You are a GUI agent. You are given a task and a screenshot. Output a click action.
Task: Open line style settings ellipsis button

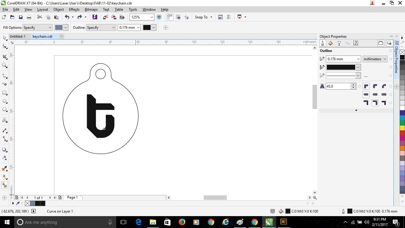coord(366,76)
